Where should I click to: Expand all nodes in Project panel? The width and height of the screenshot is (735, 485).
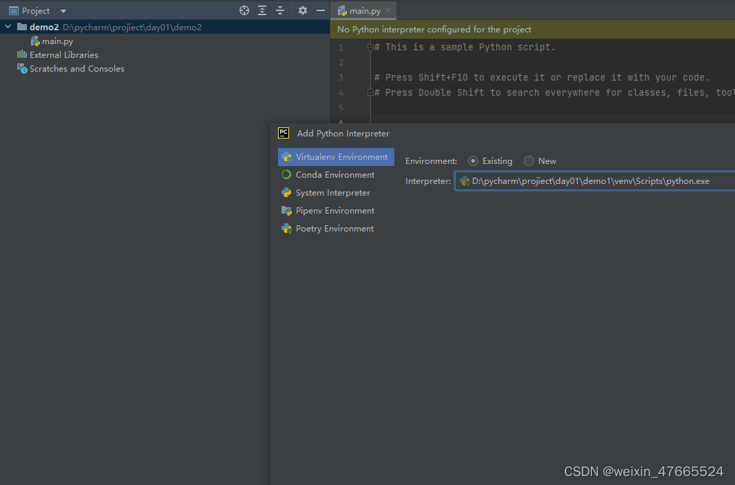pos(262,10)
